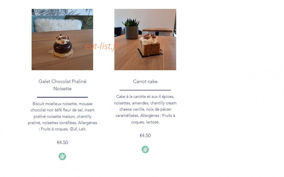
Task: Click the eat-list.fr watermark text
Action: click(102, 46)
